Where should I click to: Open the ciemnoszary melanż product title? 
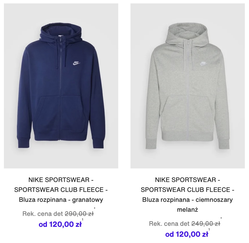click(x=188, y=195)
